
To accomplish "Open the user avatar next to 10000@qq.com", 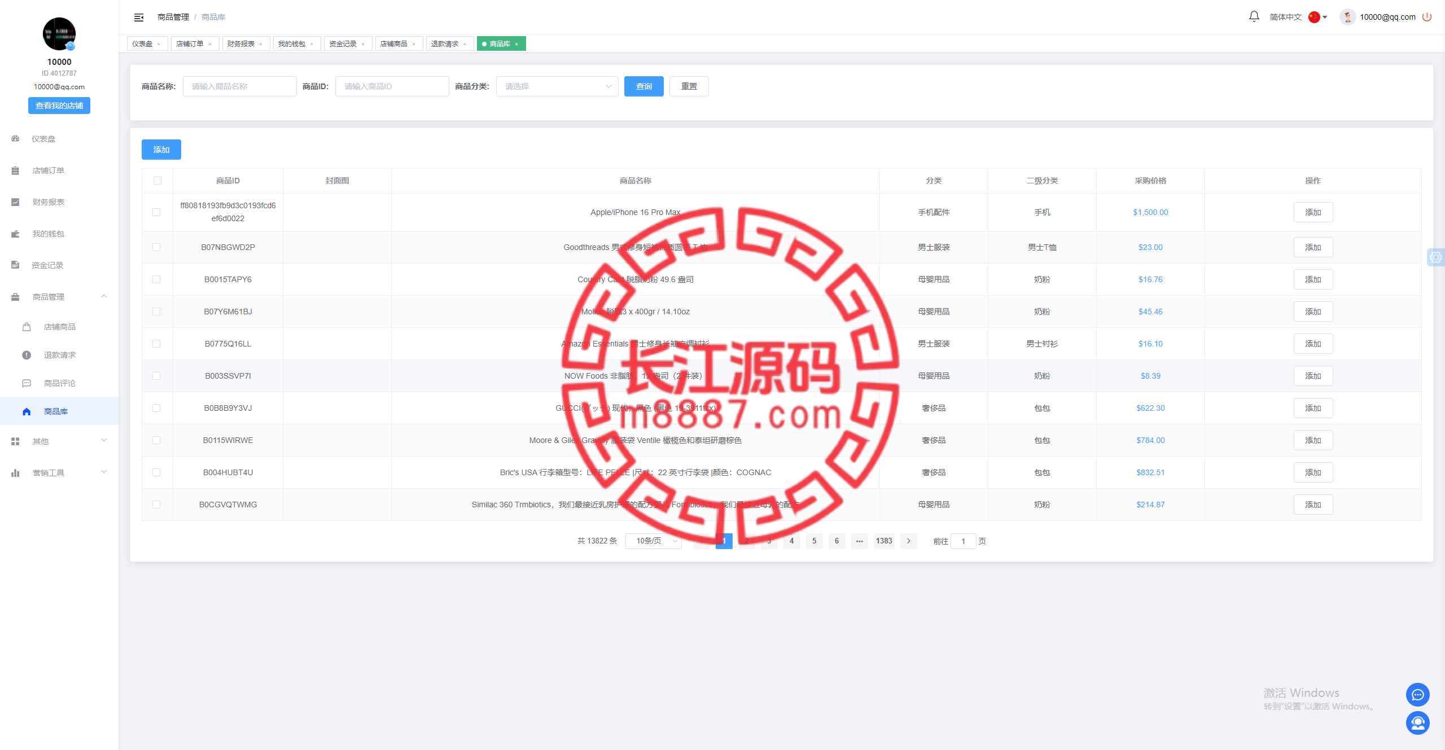I will (1347, 17).
